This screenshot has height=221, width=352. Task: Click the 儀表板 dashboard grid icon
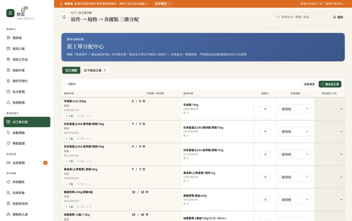click(8, 38)
